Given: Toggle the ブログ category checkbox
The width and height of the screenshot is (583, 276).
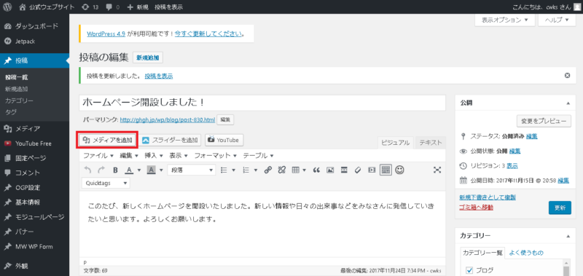Looking at the screenshot, I should 469,270.
